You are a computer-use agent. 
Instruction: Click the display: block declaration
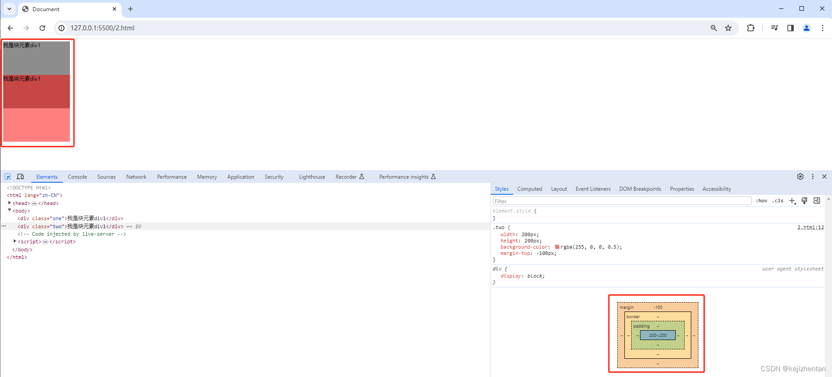tap(522, 276)
